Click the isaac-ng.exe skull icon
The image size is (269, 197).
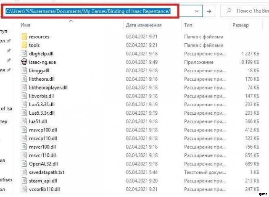click(x=24, y=62)
